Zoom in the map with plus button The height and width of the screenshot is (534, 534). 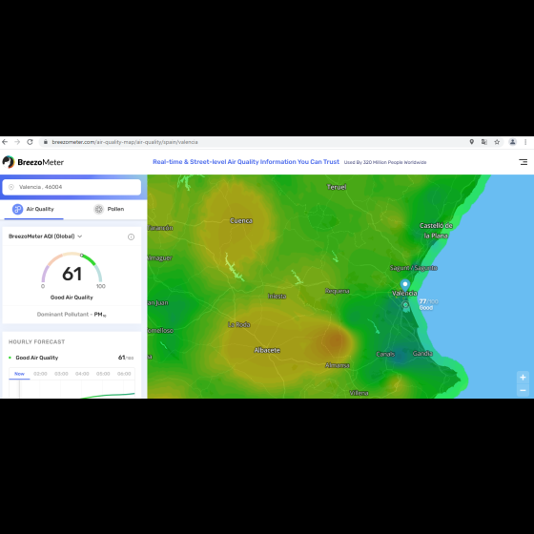(523, 377)
